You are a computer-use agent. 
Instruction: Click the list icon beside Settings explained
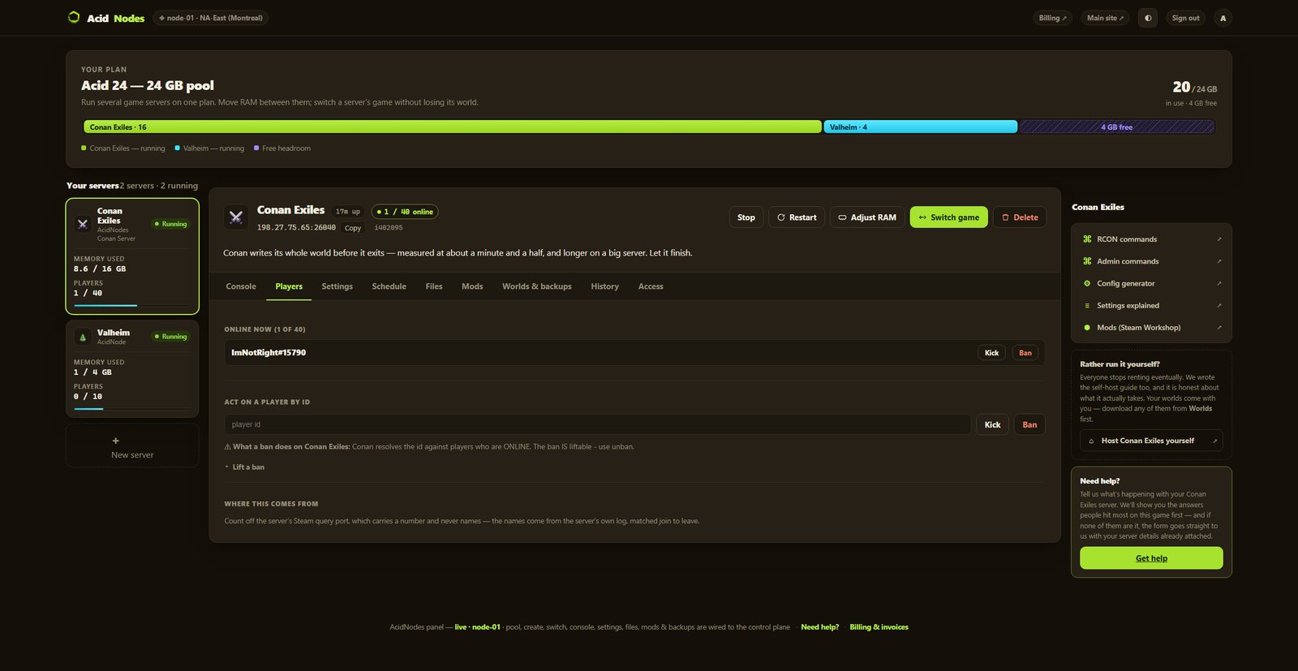[x=1087, y=306]
